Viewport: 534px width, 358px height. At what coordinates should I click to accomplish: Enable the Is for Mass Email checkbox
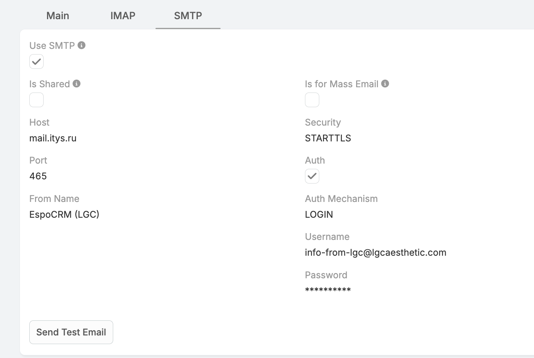click(312, 100)
